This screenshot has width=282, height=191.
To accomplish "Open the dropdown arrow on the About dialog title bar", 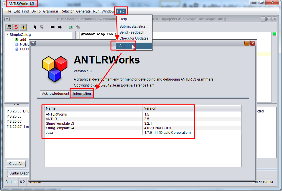I will point(33,43).
